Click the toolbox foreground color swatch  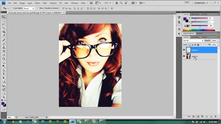(3, 103)
